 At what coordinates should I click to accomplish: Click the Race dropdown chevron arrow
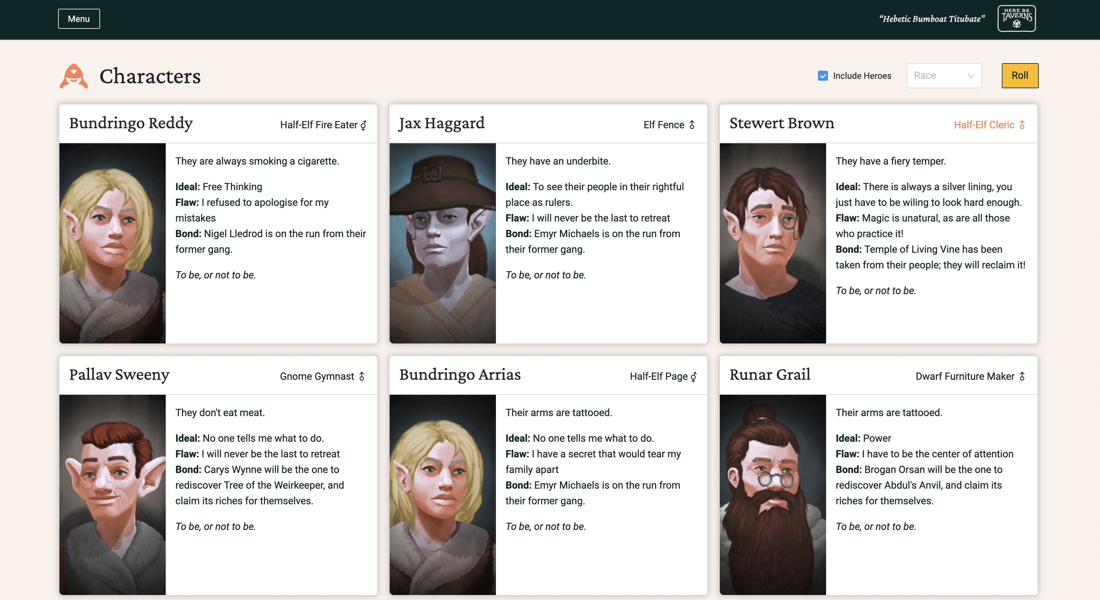[x=971, y=76]
